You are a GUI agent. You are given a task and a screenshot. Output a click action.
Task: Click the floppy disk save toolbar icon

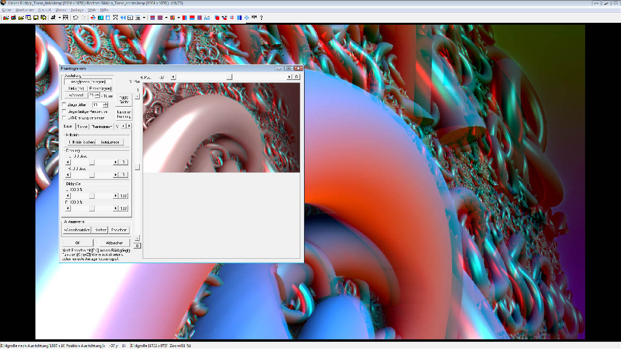click(x=35, y=17)
